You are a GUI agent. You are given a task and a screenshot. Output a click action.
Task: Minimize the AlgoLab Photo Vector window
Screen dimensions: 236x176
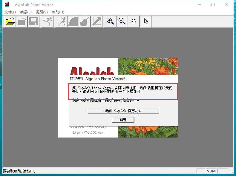tap(200, 4)
